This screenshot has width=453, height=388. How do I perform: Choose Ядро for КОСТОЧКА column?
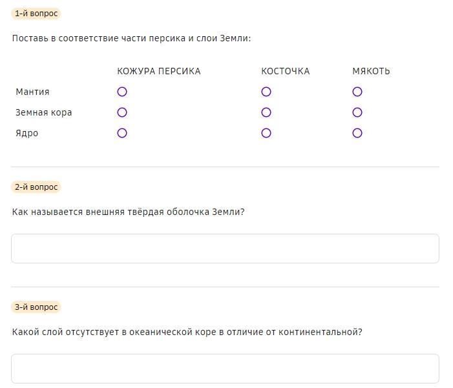[x=266, y=133]
